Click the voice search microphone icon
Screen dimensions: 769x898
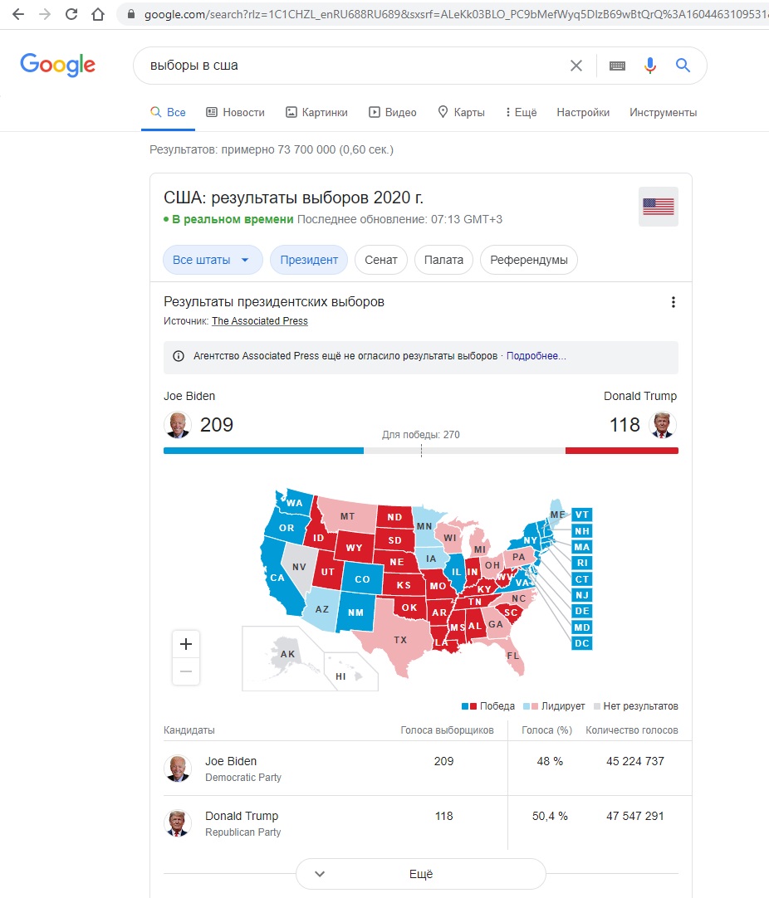click(649, 66)
